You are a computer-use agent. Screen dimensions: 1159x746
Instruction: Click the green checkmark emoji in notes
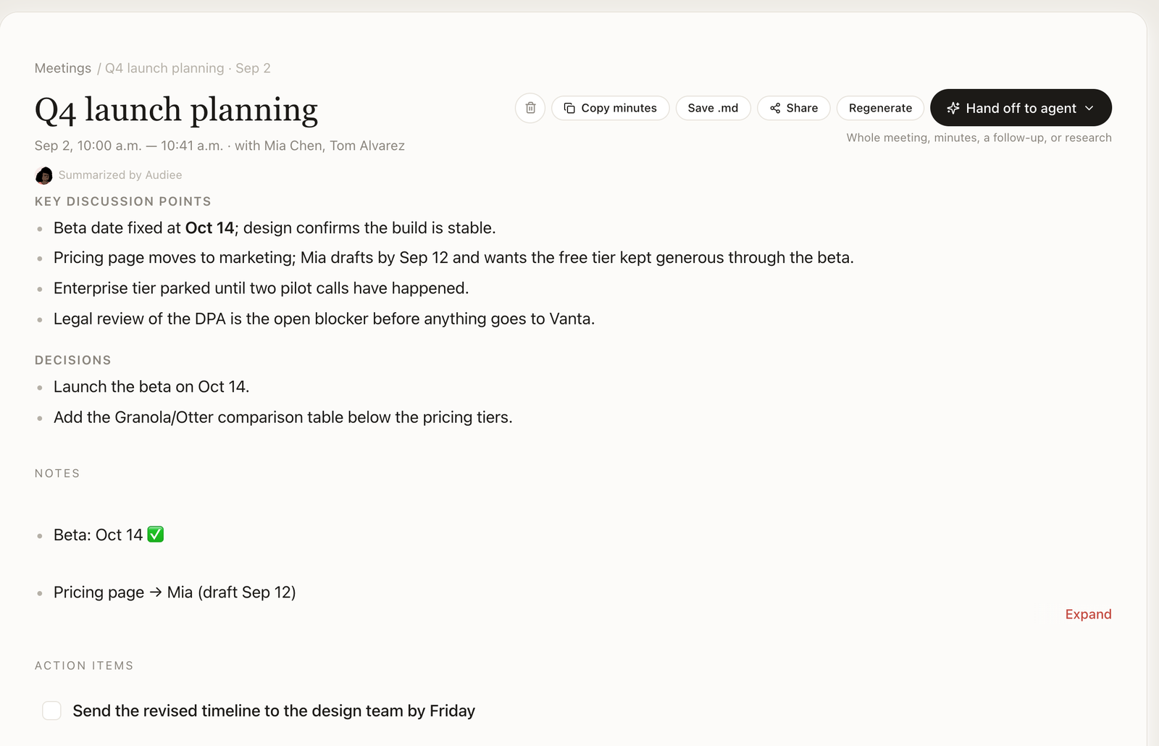(x=156, y=535)
